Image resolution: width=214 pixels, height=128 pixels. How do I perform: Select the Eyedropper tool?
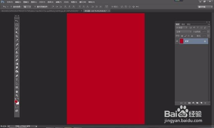(x=17, y=40)
